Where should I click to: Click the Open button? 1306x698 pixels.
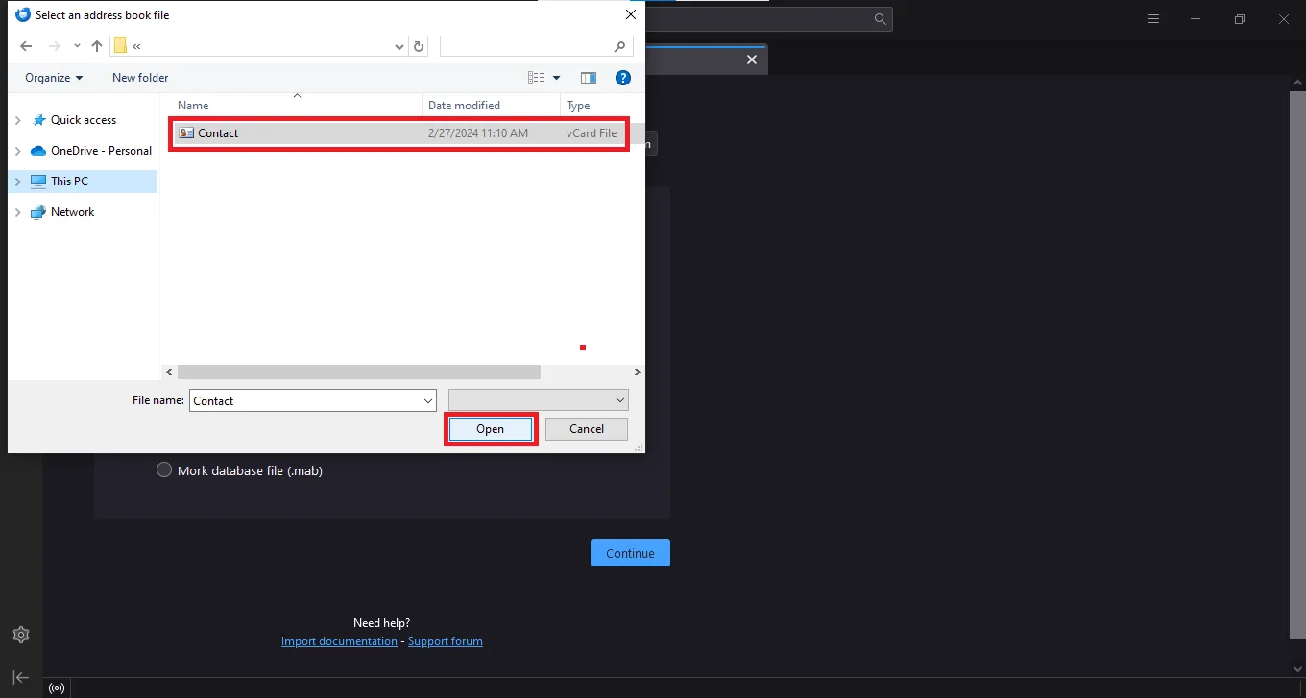point(490,429)
